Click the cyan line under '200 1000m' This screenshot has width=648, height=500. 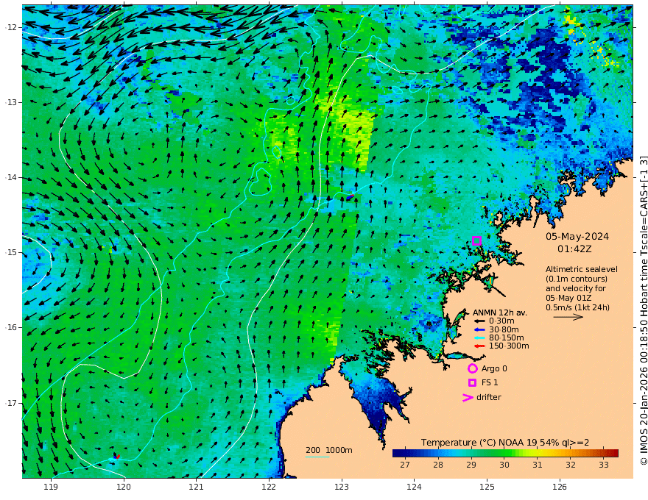pyautogui.click(x=317, y=457)
